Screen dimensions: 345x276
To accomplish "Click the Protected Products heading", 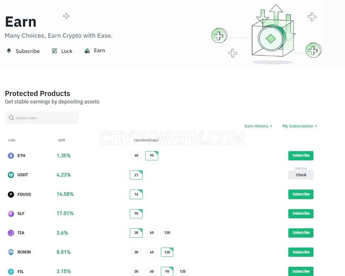I will coord(38,93).
